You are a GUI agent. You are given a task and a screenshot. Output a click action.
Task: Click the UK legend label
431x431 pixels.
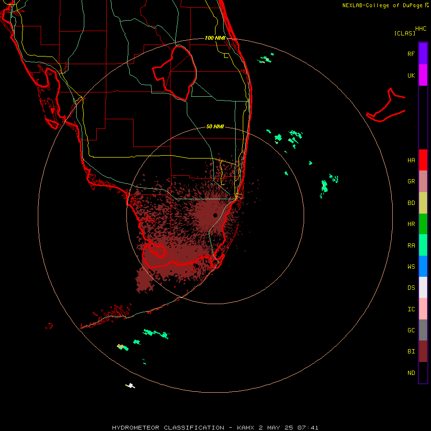411,75
